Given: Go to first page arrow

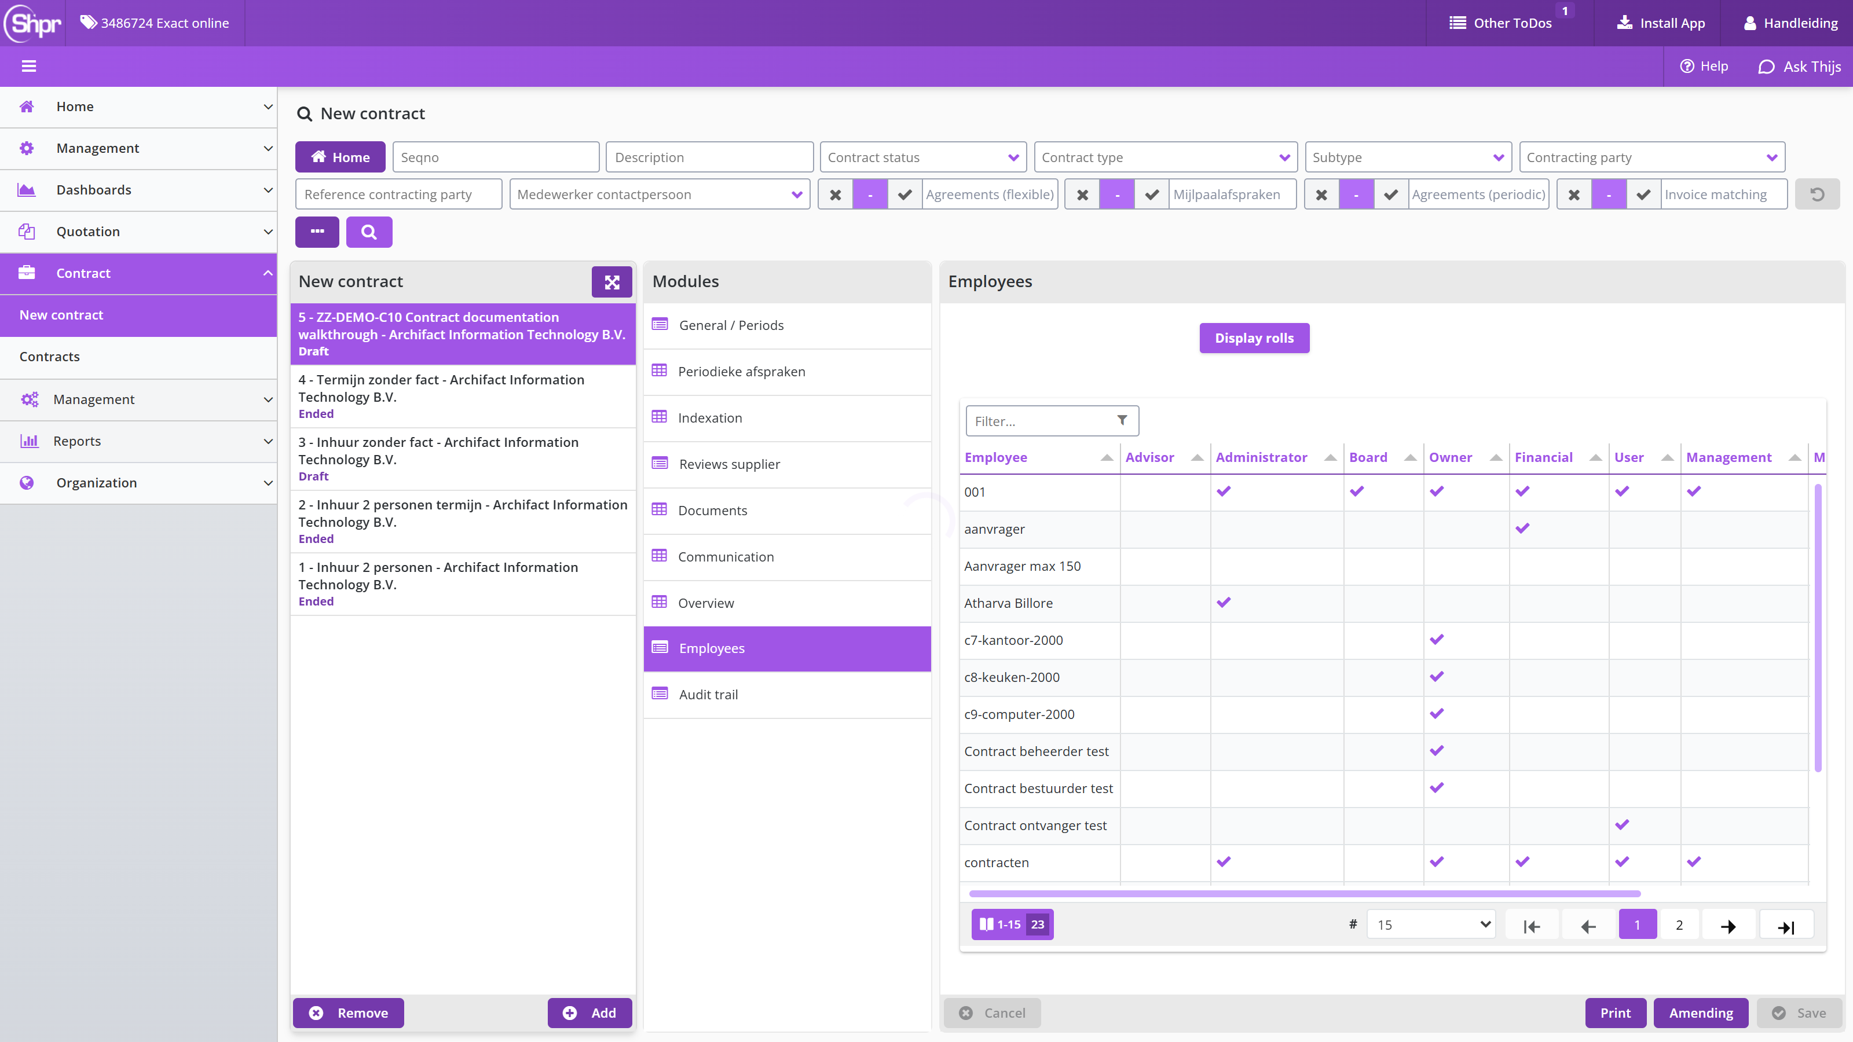Looking at the screenshot, I should coord(1532,926).
